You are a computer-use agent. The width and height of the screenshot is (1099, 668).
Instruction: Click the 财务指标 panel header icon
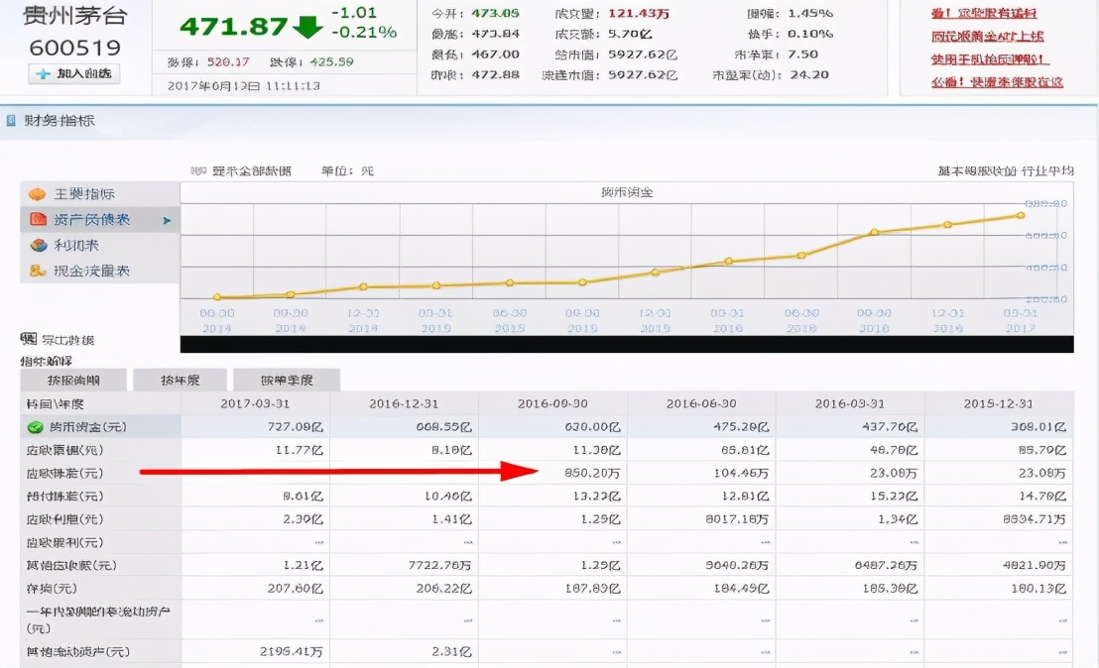click(x=9, y=120)
